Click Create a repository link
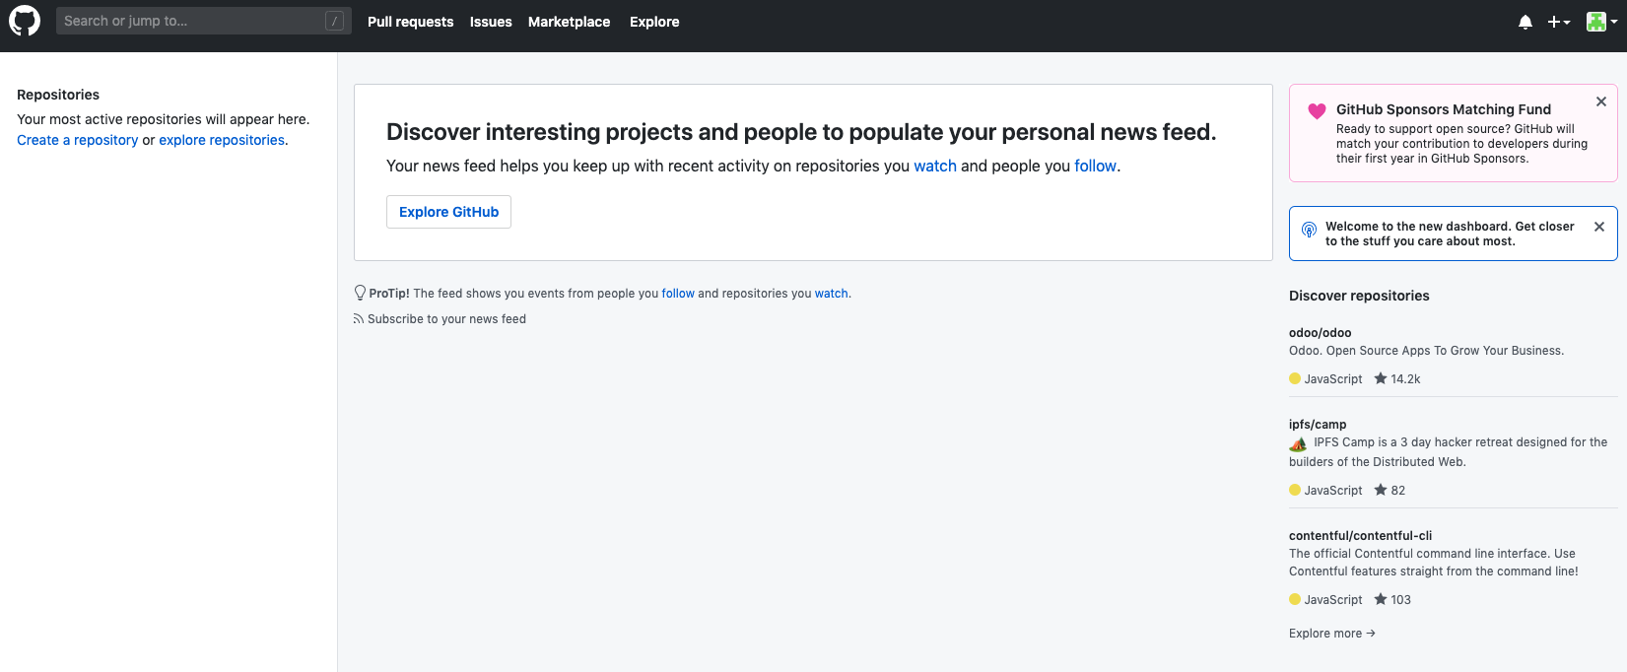This screenshot has width=1627, height=672. click(77, 140)
